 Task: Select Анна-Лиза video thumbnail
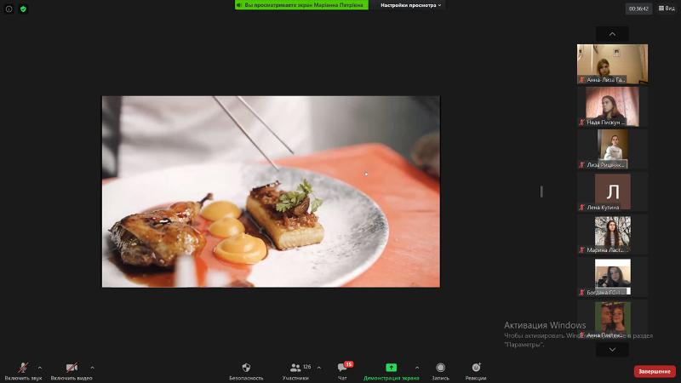(x=612, y=64)
